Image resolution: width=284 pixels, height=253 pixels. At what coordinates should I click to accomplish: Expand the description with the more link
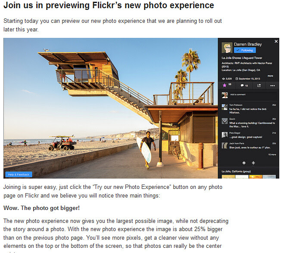pos(270,76)
